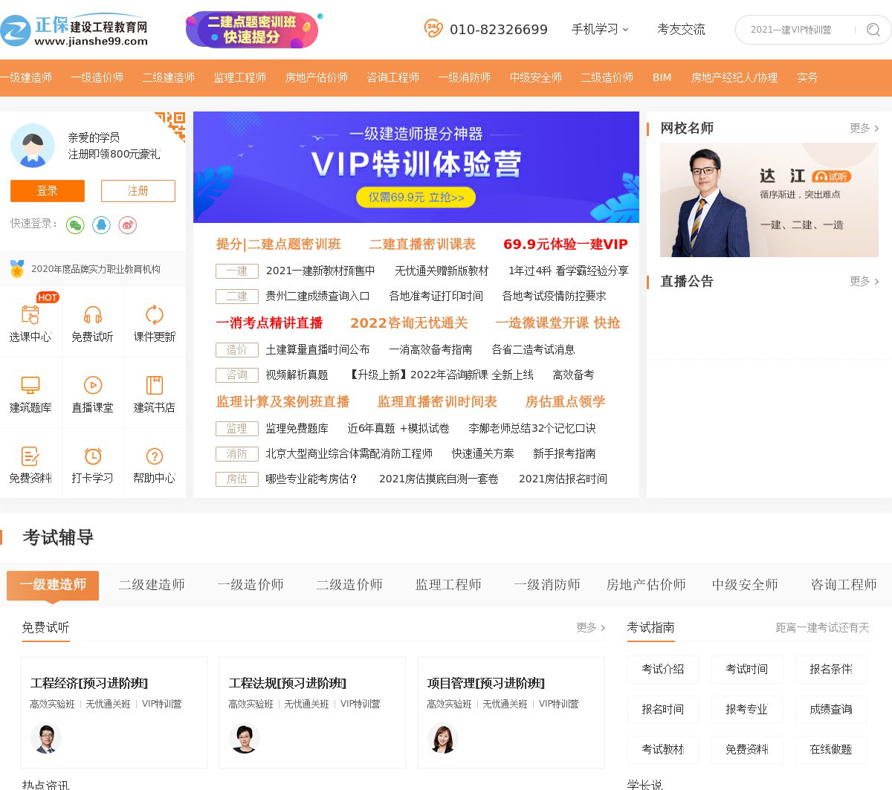
Task: Click teacher avatar under 项目管理 course
Action: pos(443,739)
